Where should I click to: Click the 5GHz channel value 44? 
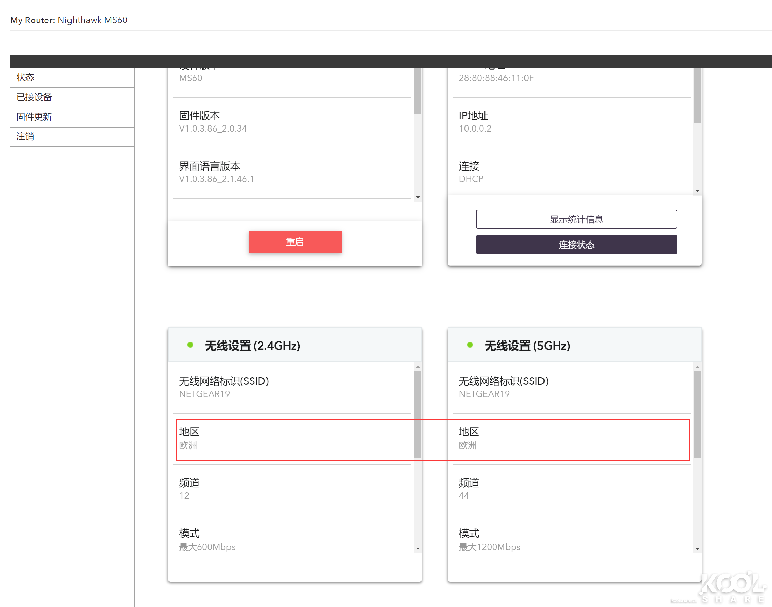(x=463, y=496)
